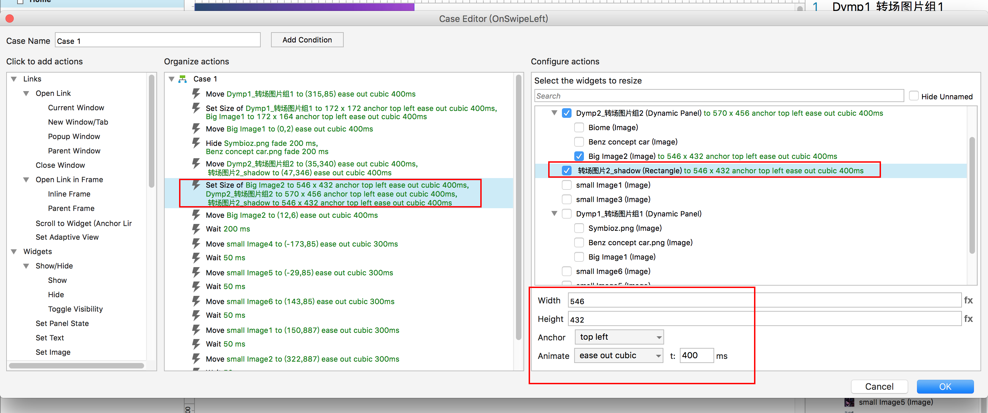Image resolution: width=988 pixels, height=413 pixels.
Task: Click lightning icon of Move Big Image1 action
Action: tap(196, 129)
